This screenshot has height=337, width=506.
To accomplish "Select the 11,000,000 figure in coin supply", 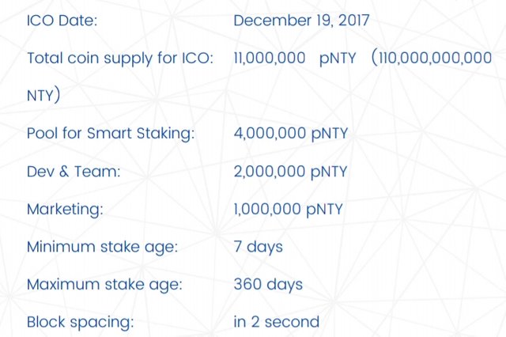I will click(270, 58).
